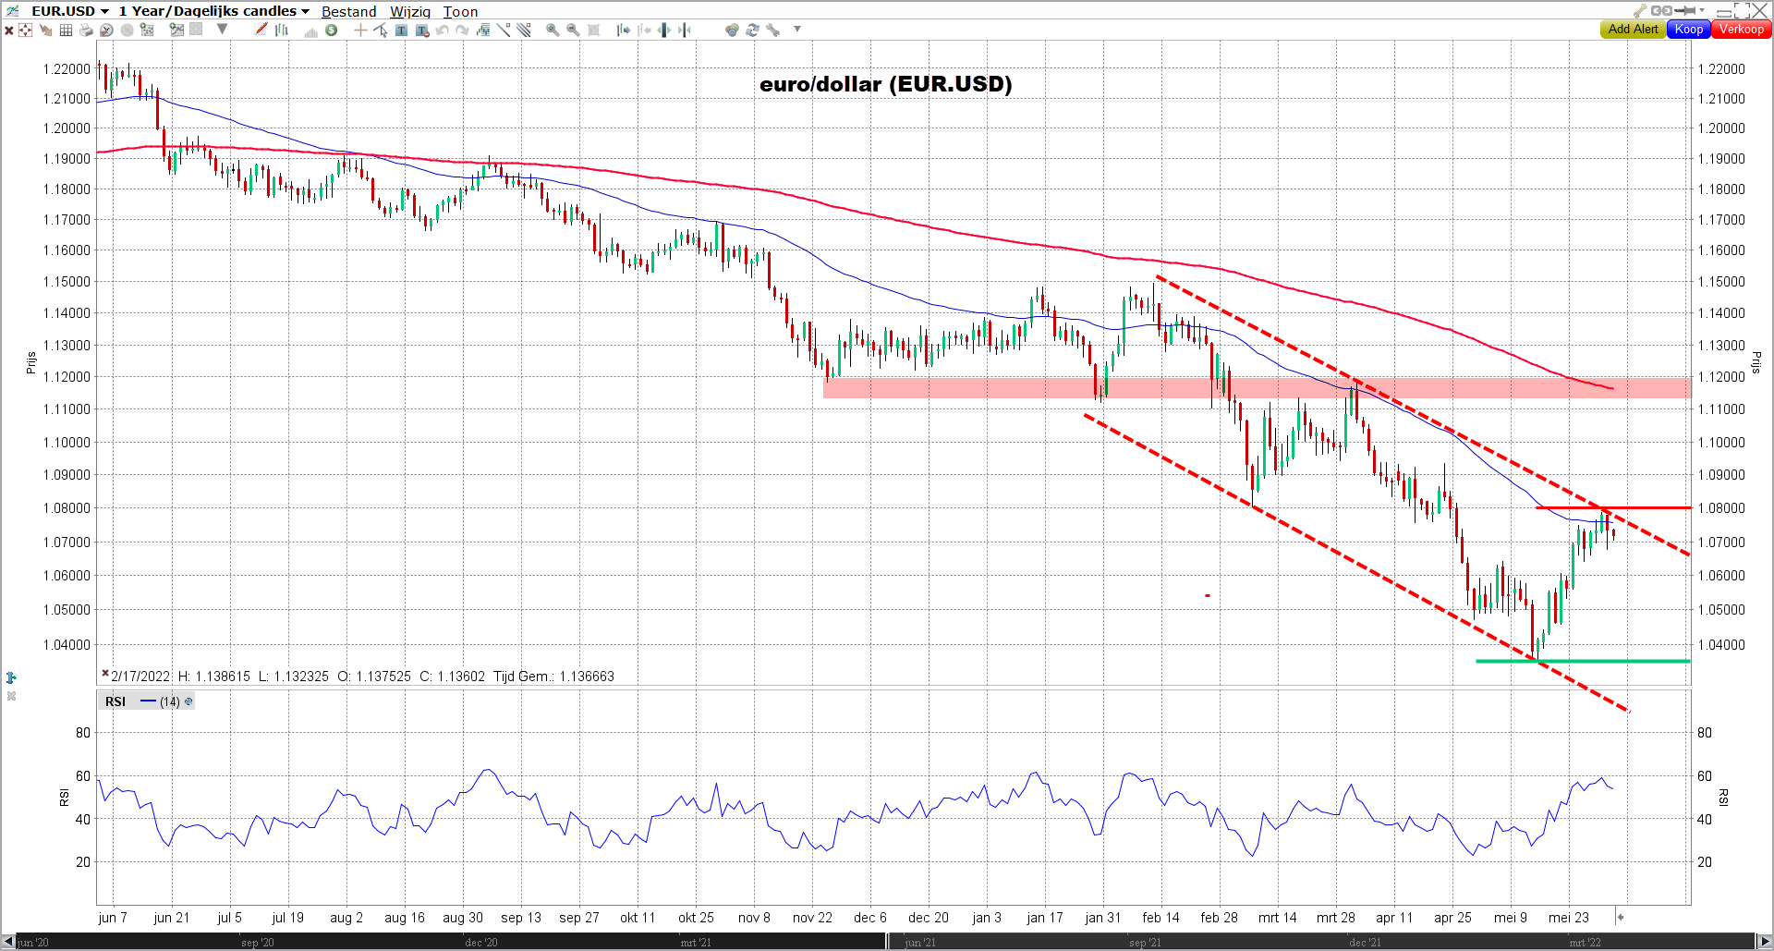Screen dimensions: 1774x951
Task: Open the Wijzig menu
Action: tap(409, 12)
